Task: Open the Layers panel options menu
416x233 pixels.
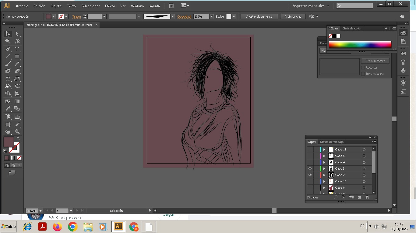Action: pos(374,142)
